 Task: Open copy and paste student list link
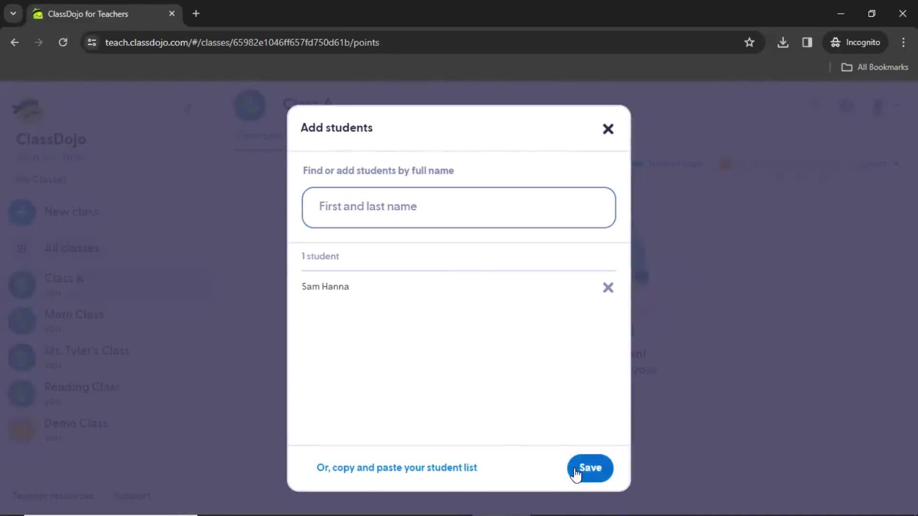396,467
